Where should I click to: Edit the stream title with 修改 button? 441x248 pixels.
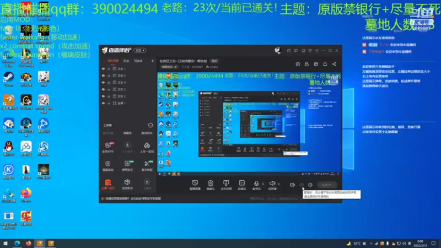click(214, 61)
